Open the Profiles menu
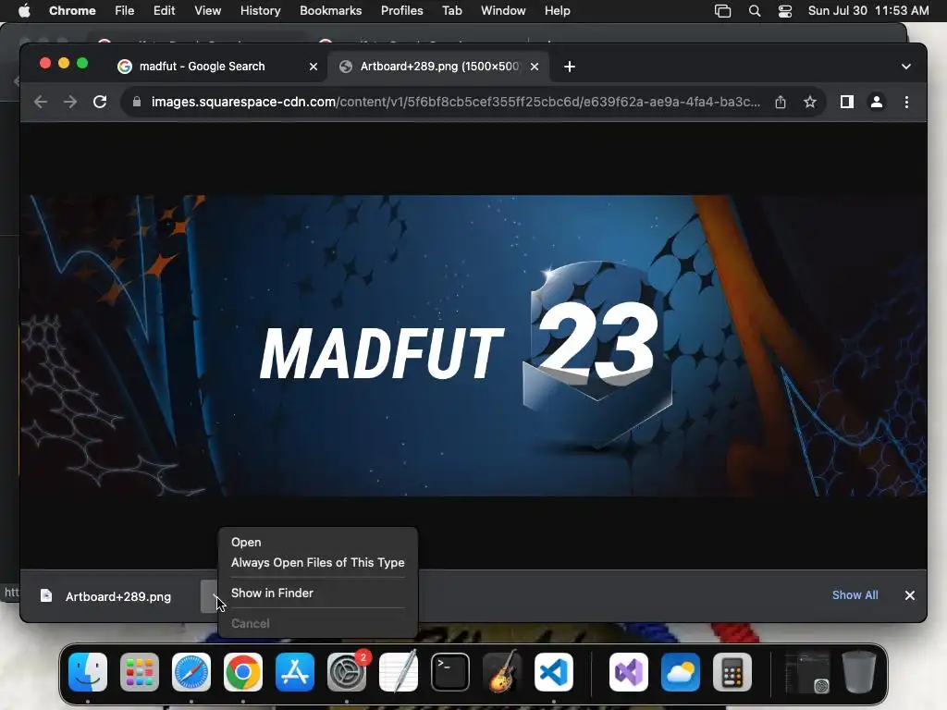This screenshot has width=947, height=710. click(x=401, y=11)
